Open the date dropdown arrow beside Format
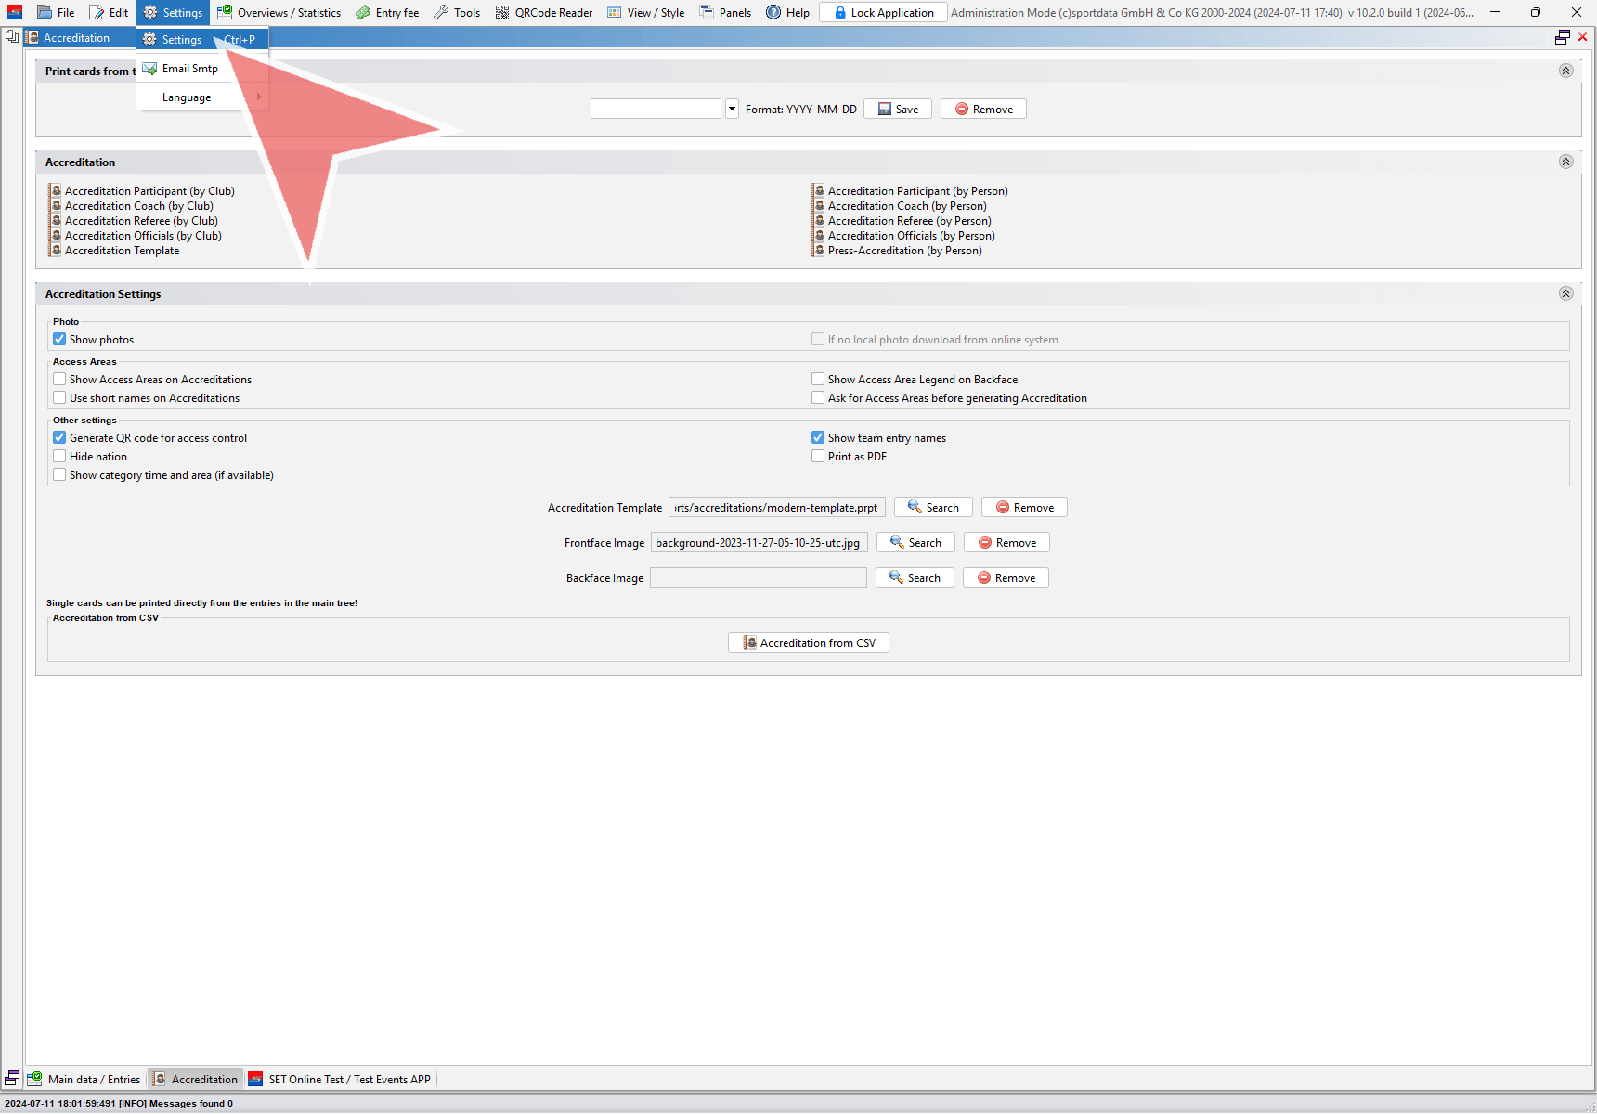Screen dimensions: 1597x1114 tap(732, 109)
